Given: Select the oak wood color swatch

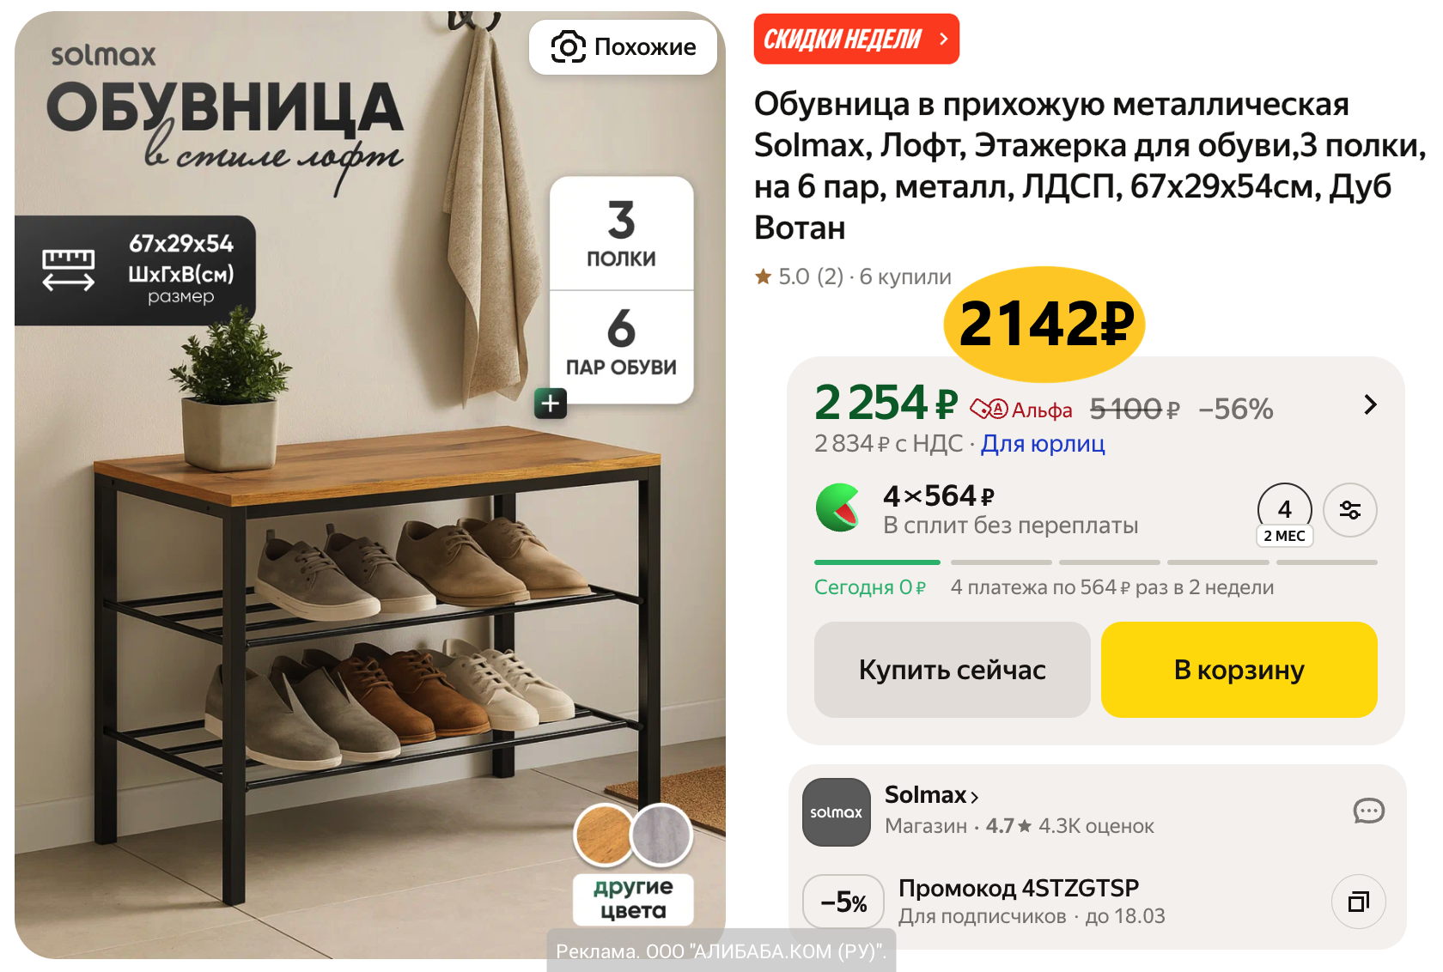Looking at the screenshot, I should click(604, 835).
